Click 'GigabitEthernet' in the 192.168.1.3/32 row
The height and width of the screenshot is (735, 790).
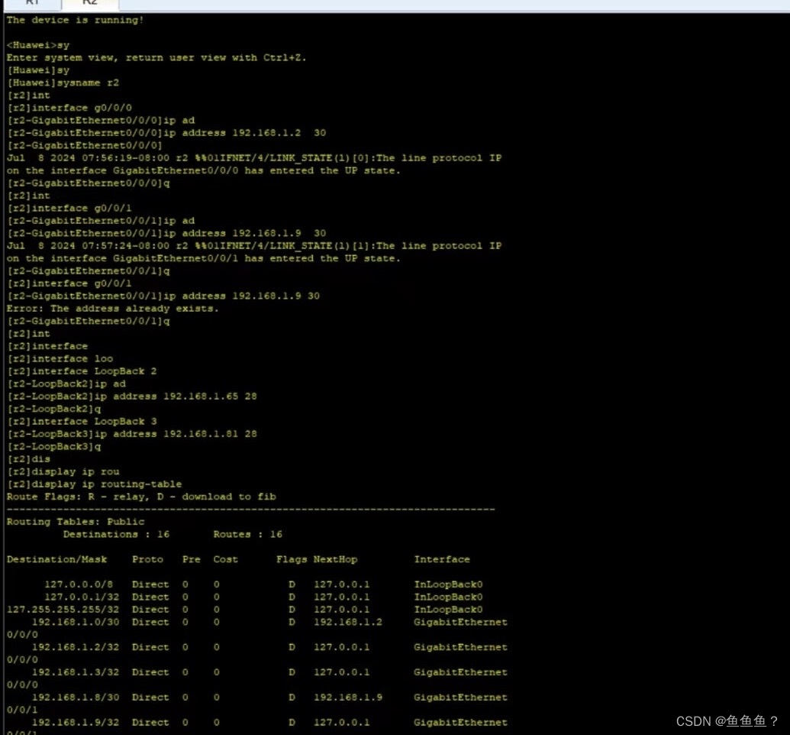[x=460, y=672]
